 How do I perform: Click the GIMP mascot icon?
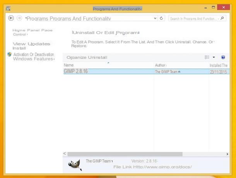75,165
